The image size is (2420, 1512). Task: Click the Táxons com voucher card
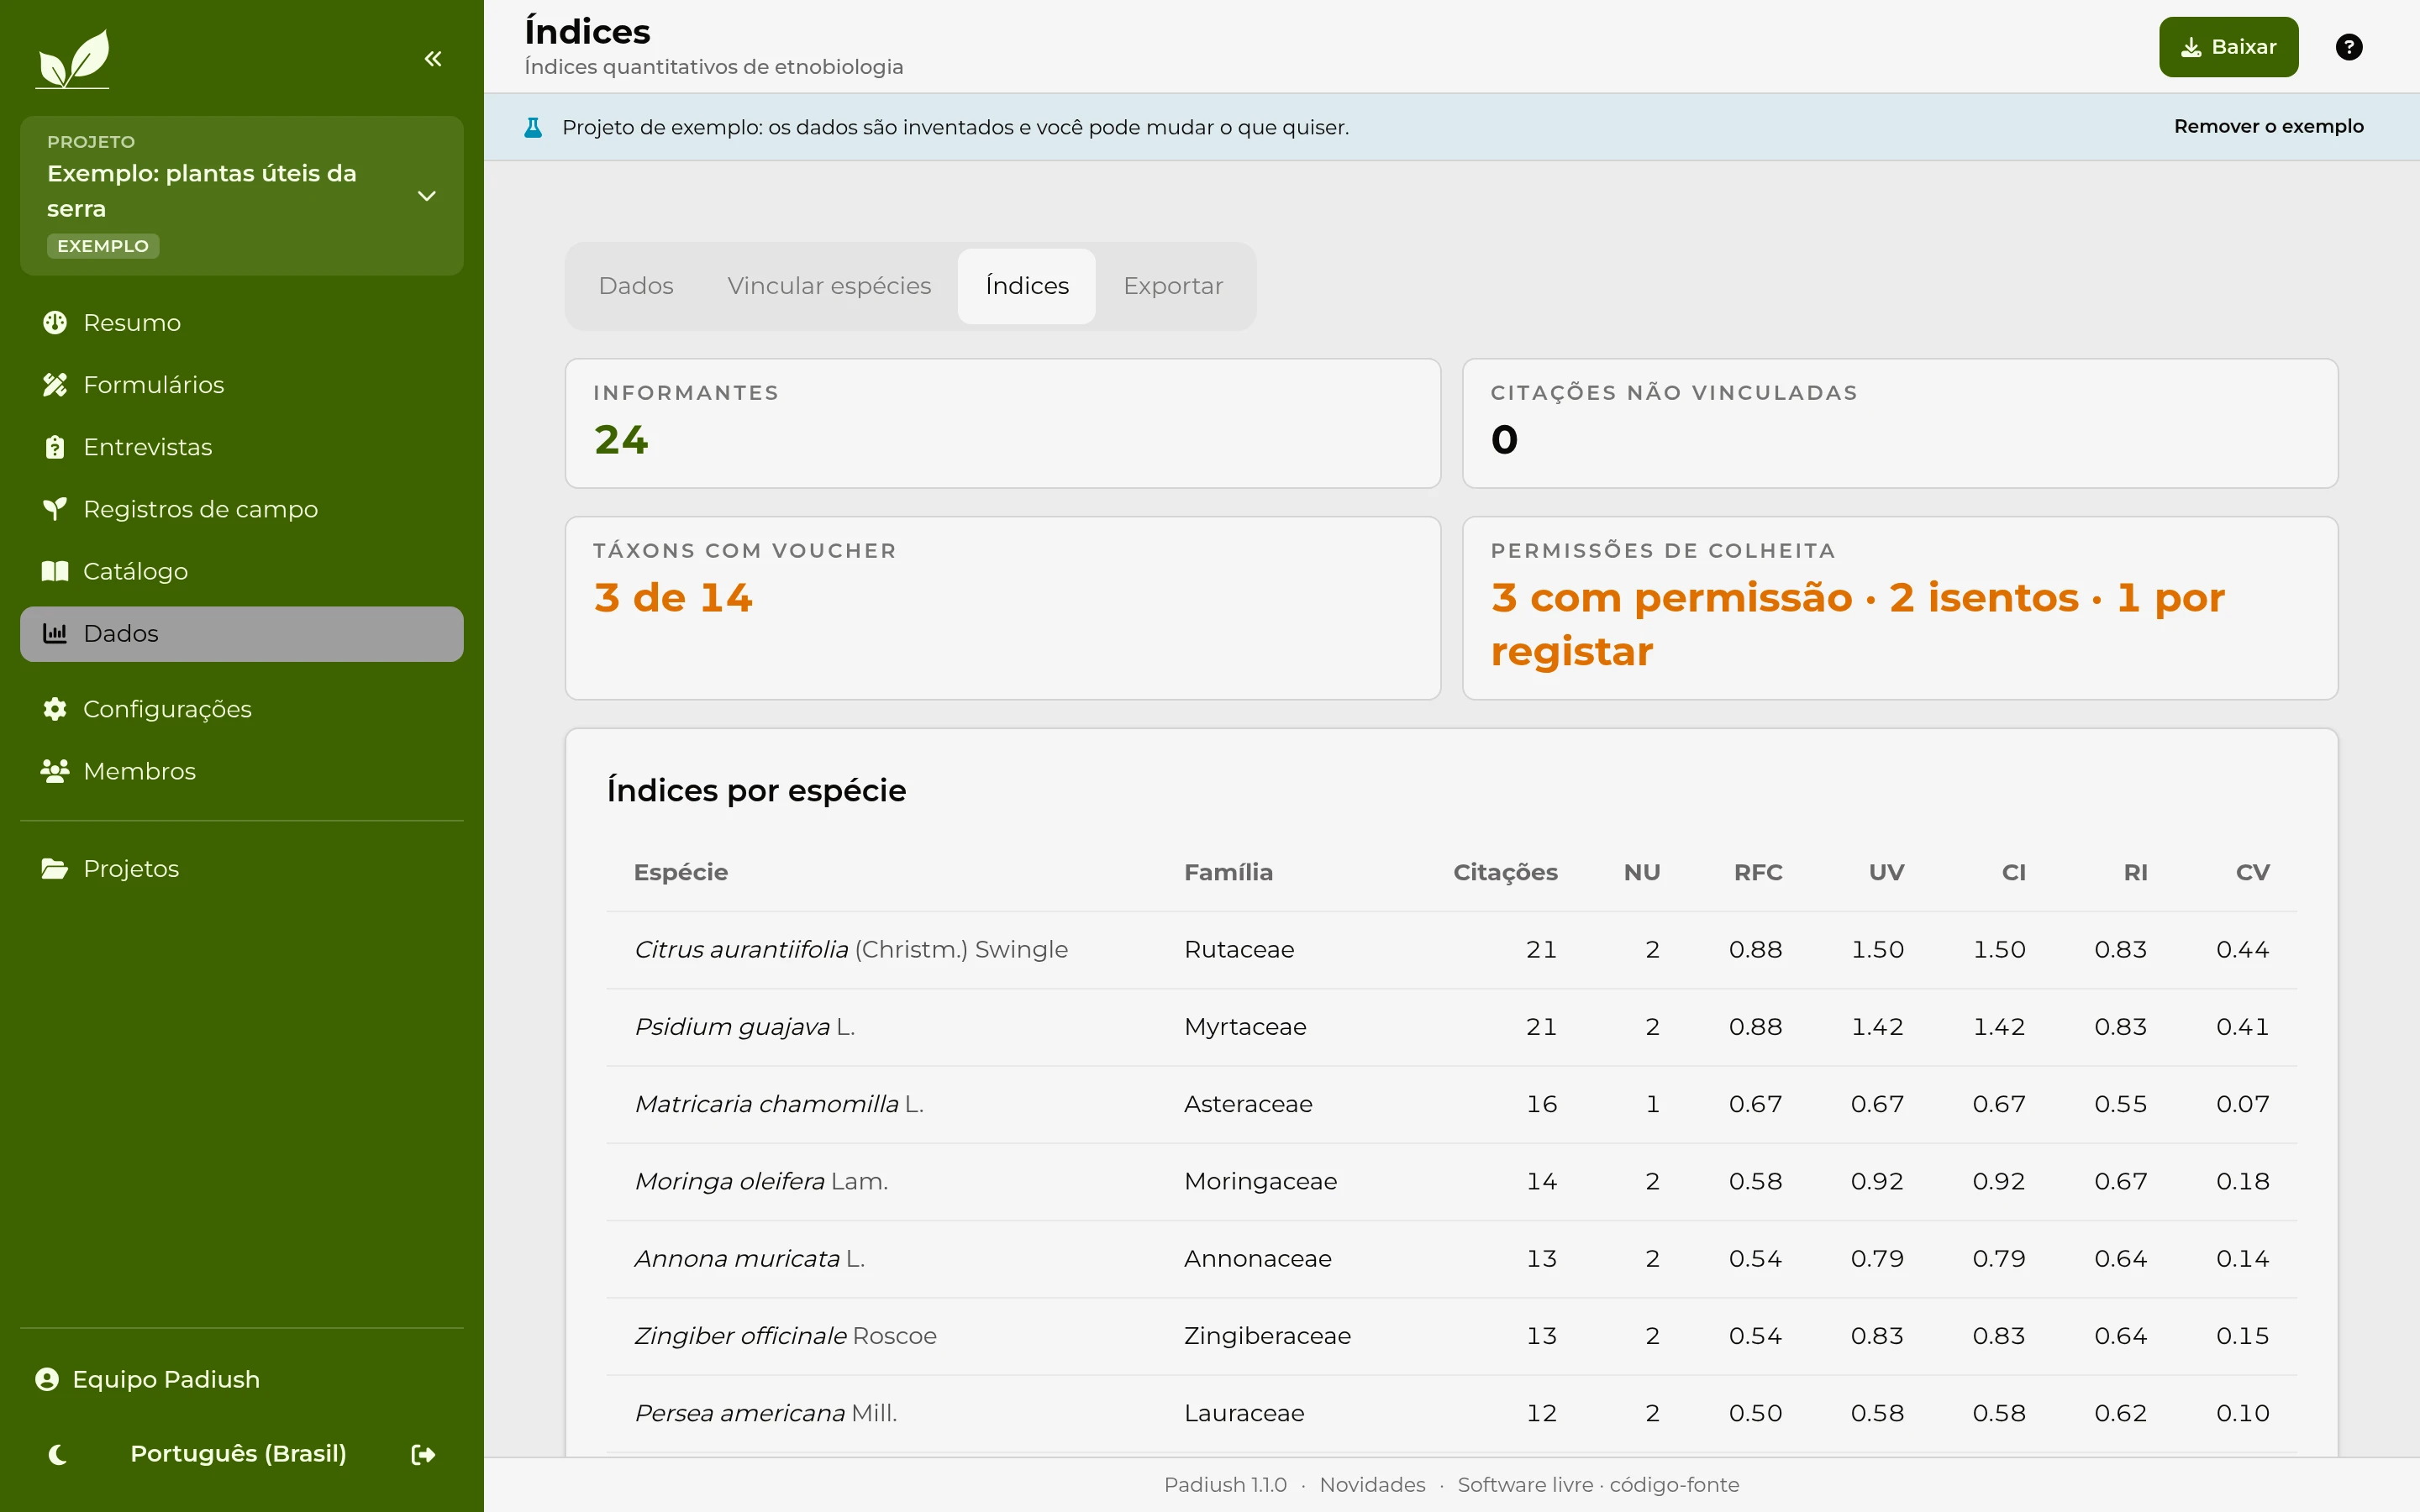tap(1003, 608)
